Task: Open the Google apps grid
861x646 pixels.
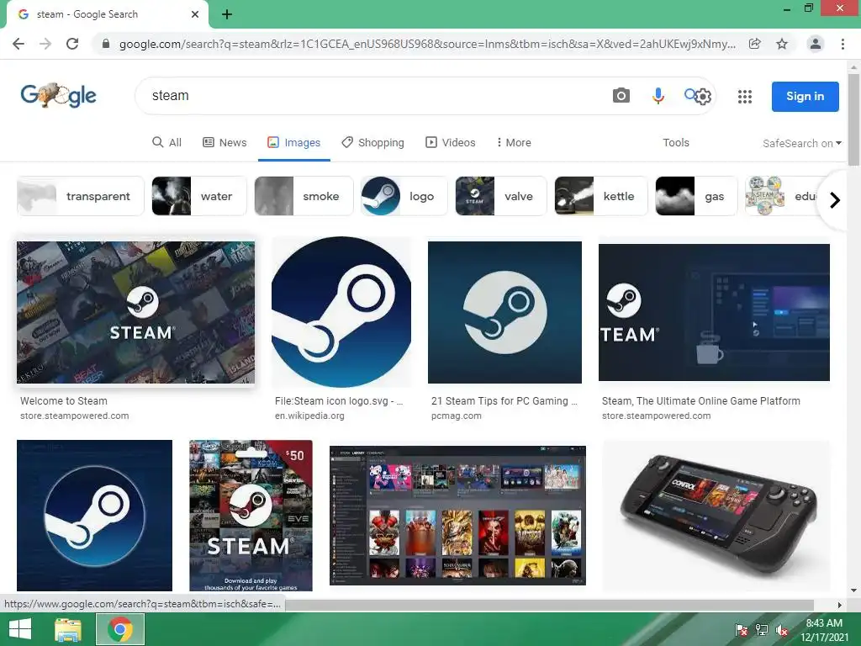Action: 745,97
